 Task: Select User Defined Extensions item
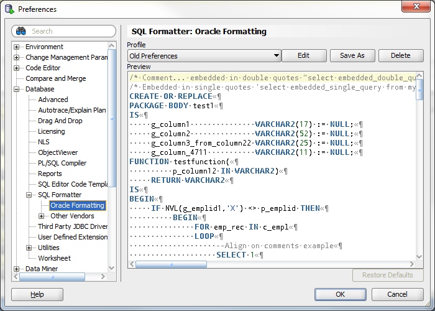(73, 237)
